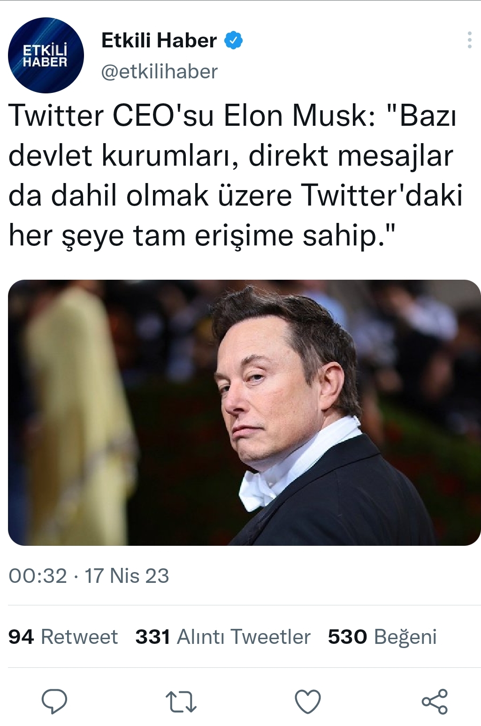Click the Etkili Haber display name
The image size is (481, 726).
tap(159, 40)
